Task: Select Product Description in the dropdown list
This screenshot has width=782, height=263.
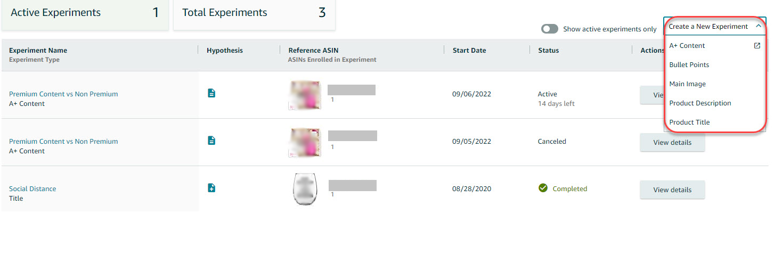Action: [700, 103]
